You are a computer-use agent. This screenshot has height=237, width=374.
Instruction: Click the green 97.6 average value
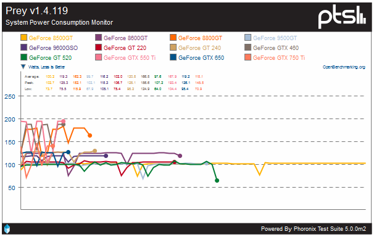(x=157, y=77)
